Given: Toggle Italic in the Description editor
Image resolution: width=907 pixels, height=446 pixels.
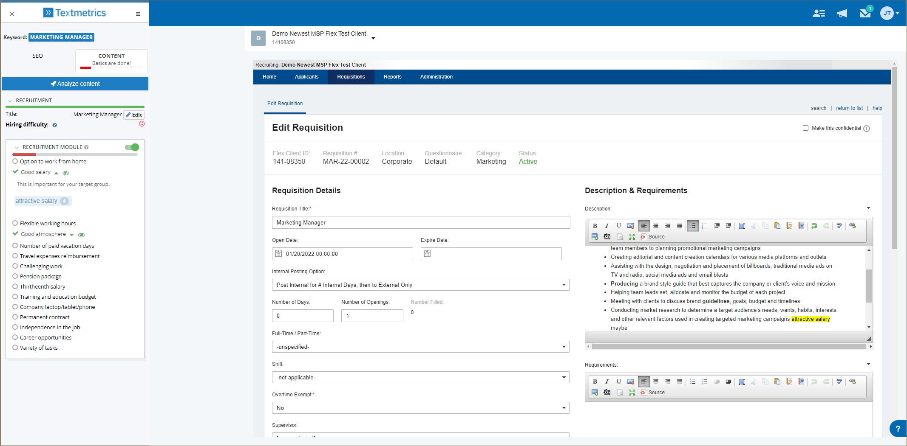Looking at the screenshot, I should [607, 226].
